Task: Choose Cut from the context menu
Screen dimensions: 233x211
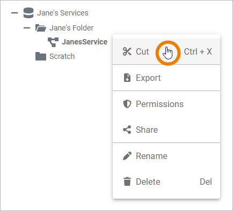Action: click(x=166, y=51)
